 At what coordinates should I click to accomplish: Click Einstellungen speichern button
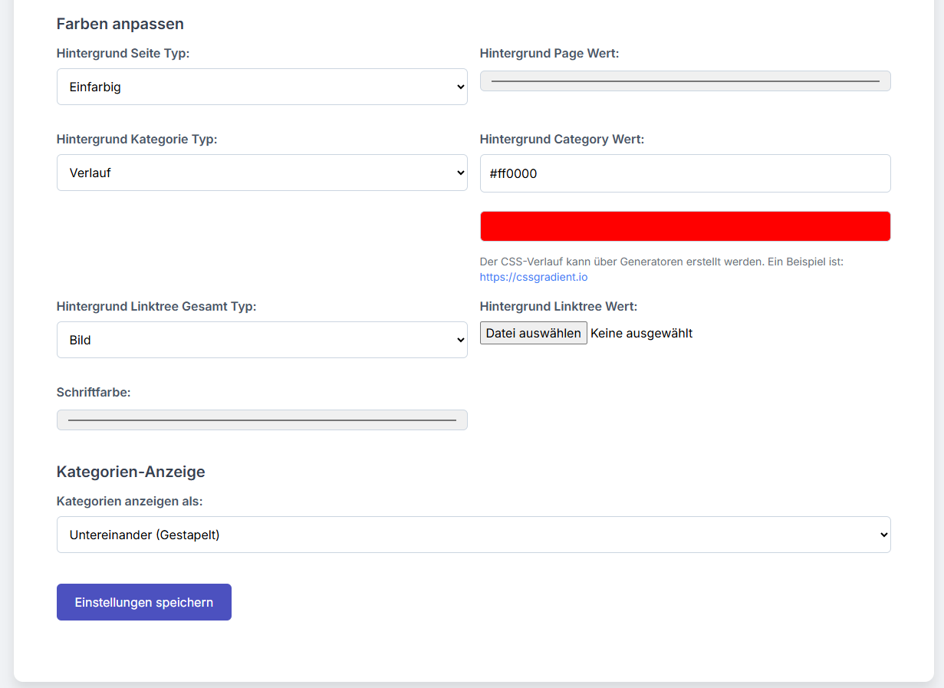coord(143,601)
